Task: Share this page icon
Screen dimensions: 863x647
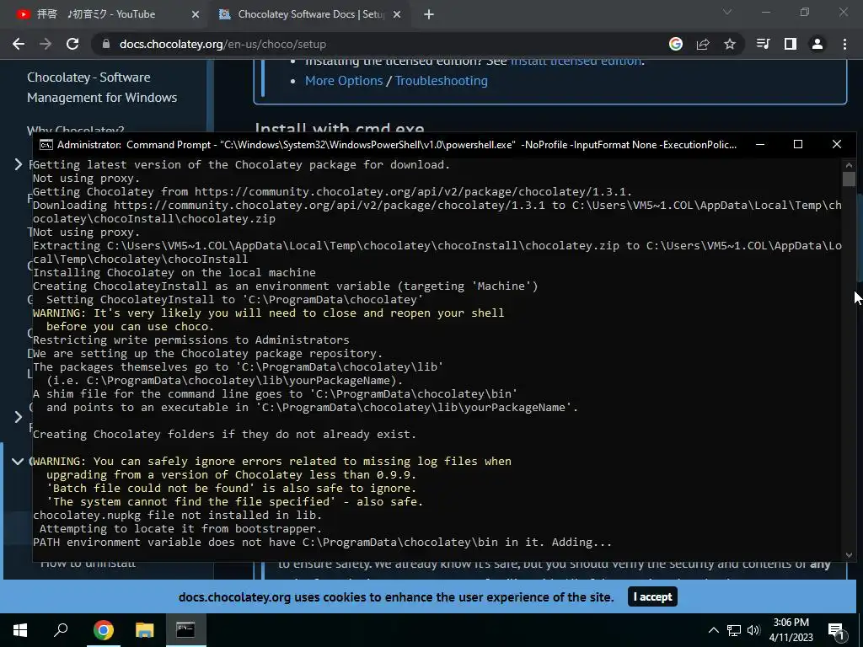Action: [x=703, y=44]
